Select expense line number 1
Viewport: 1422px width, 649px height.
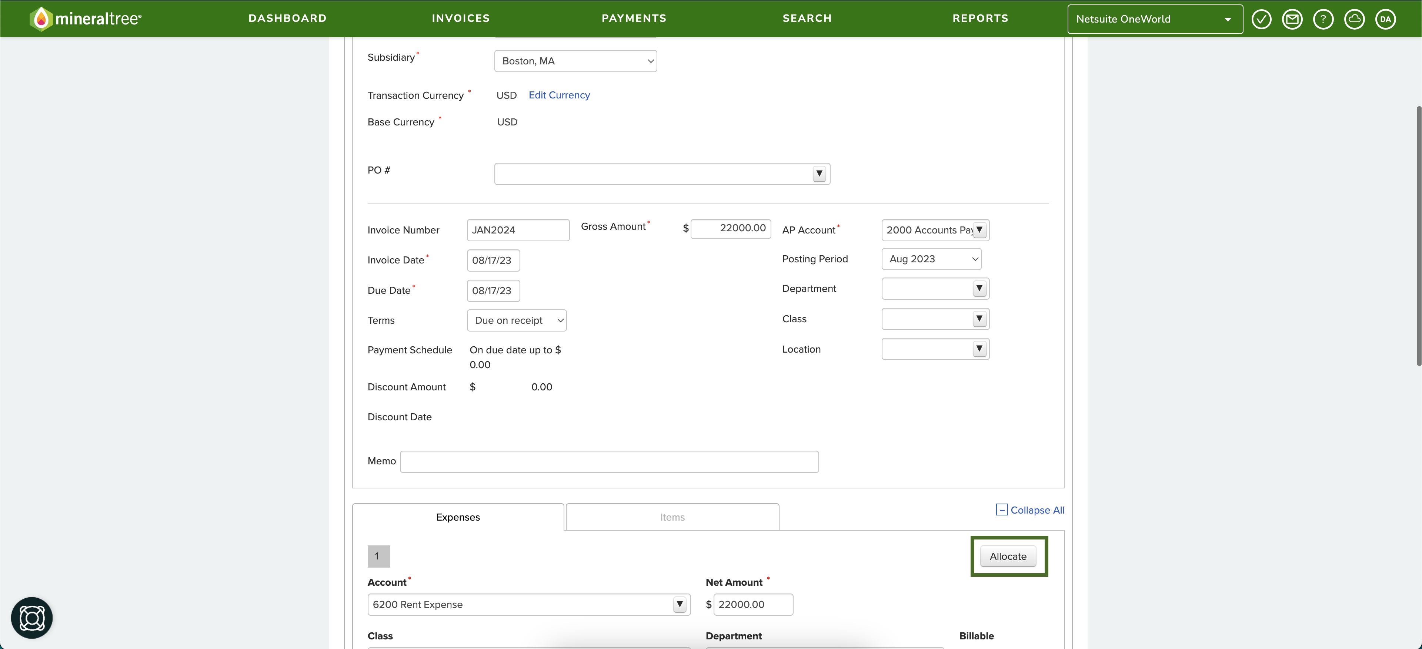coord(378,556)
